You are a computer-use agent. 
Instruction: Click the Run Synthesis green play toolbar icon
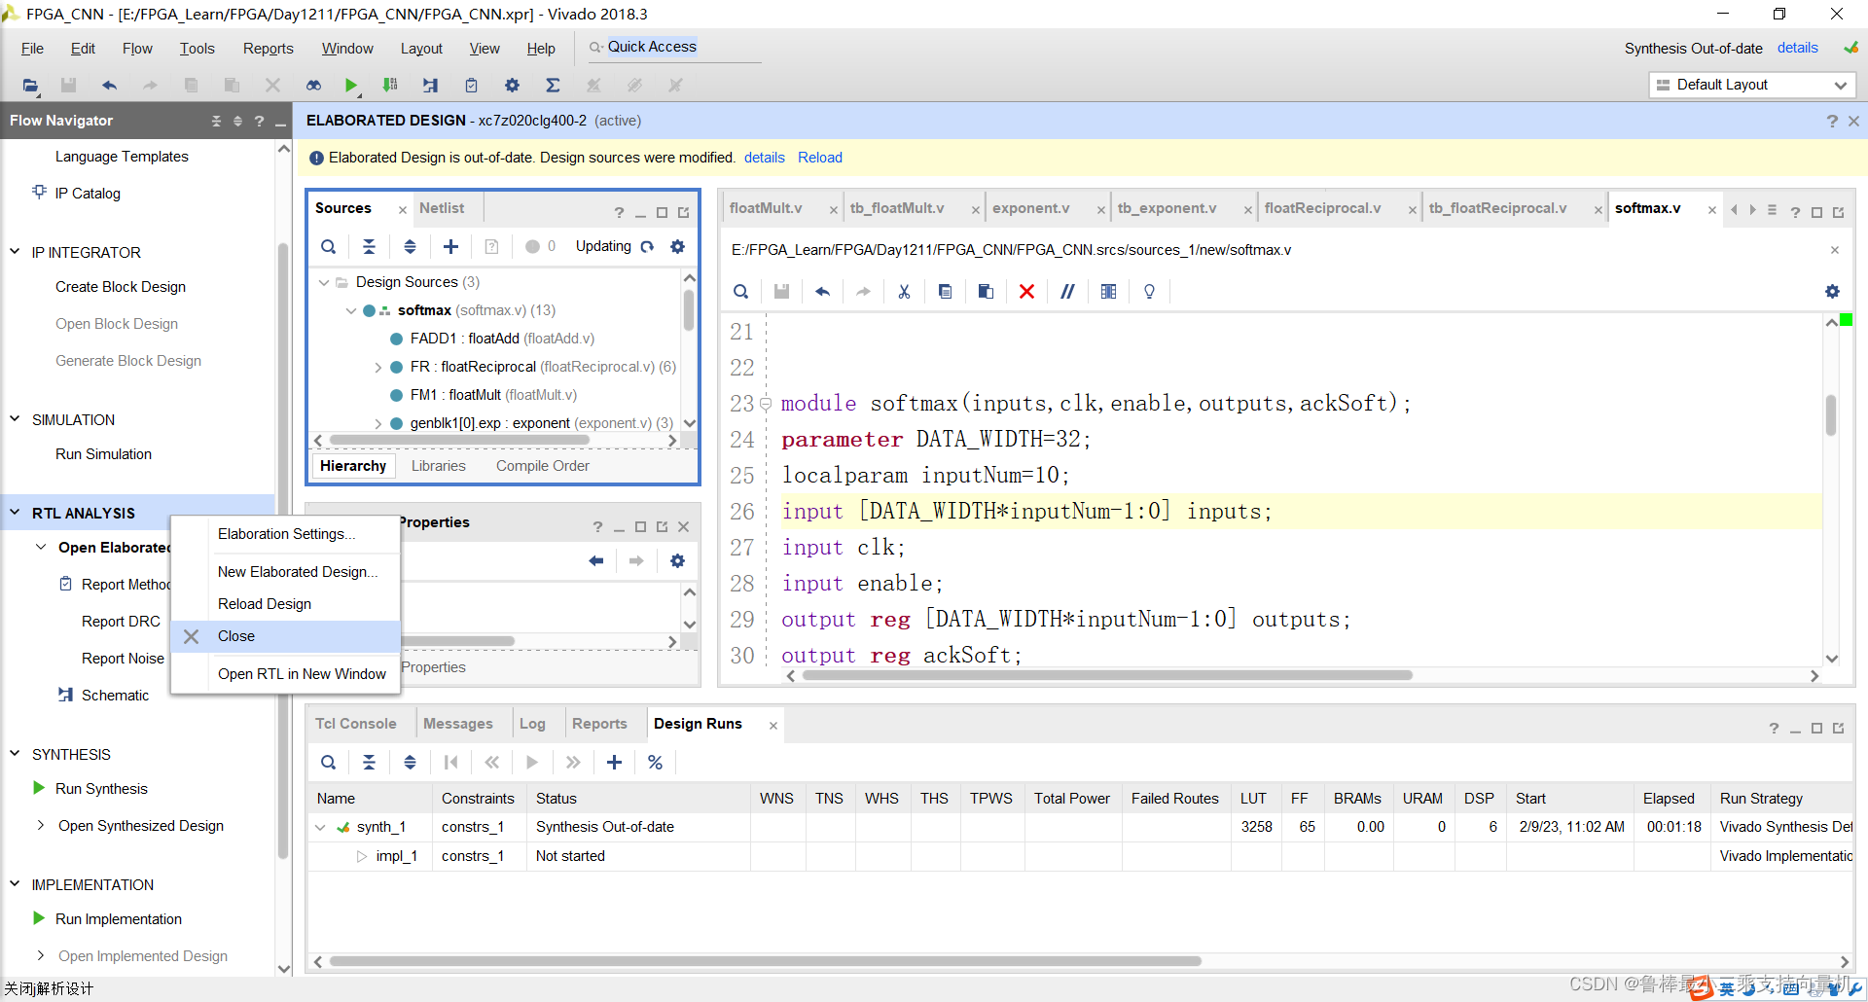click(351, 86)
